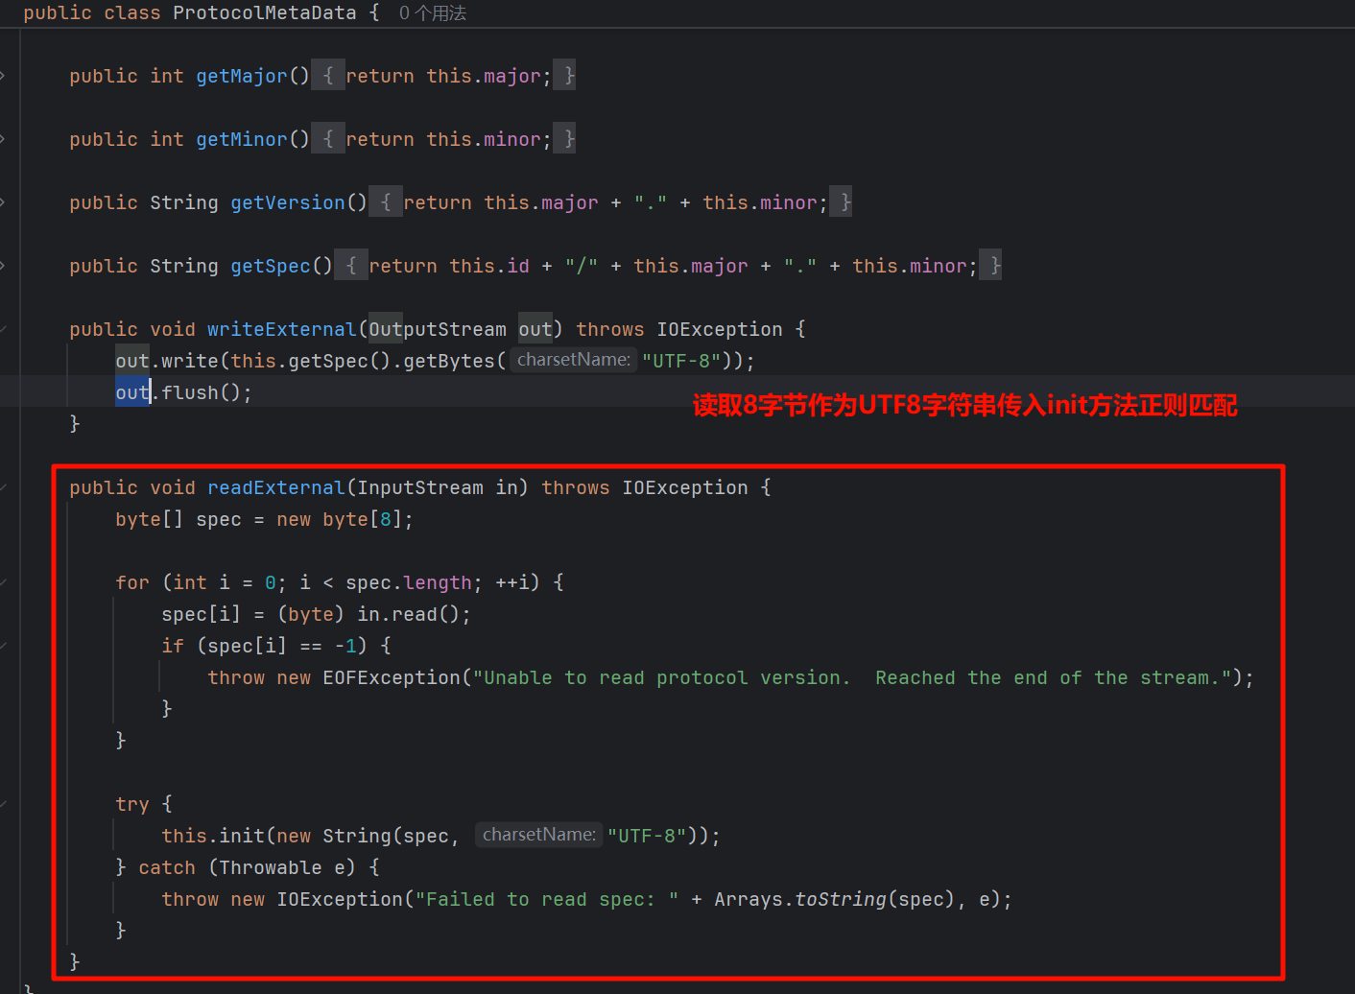Click the italic toString method call
This screenshot has width=1355, height=994.
point(840,899)
